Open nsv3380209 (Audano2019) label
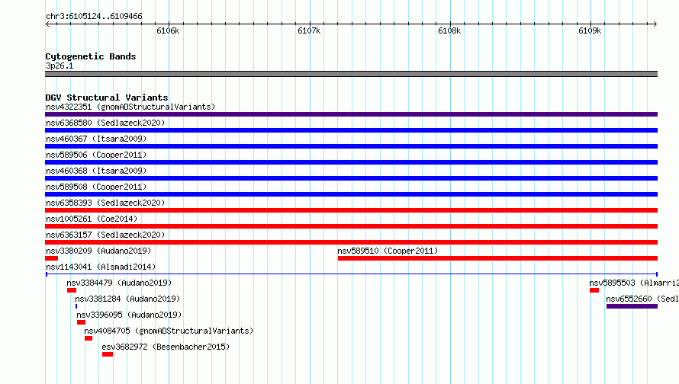Viewport: 679px width, 384px height. (x=98, y=251)
